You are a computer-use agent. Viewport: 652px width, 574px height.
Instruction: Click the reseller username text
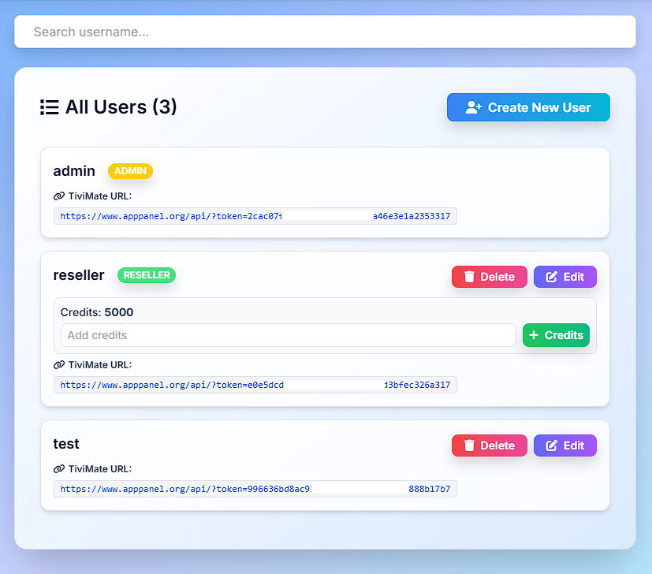click(x=79, y=275)
